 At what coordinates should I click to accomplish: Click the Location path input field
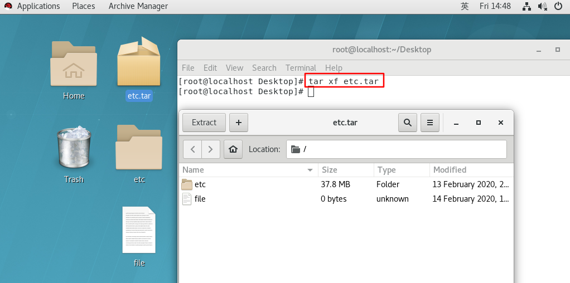(x=396, y=149)
